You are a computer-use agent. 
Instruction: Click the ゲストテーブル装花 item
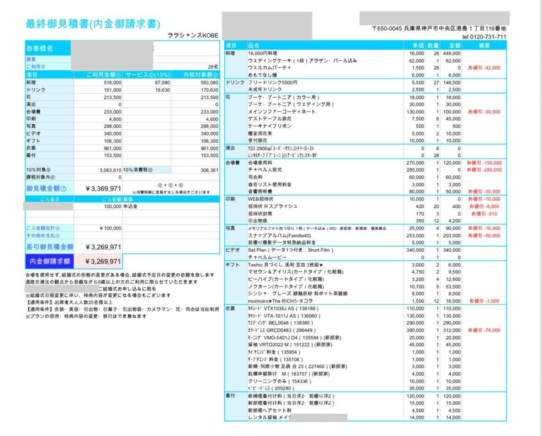[270, 119]
